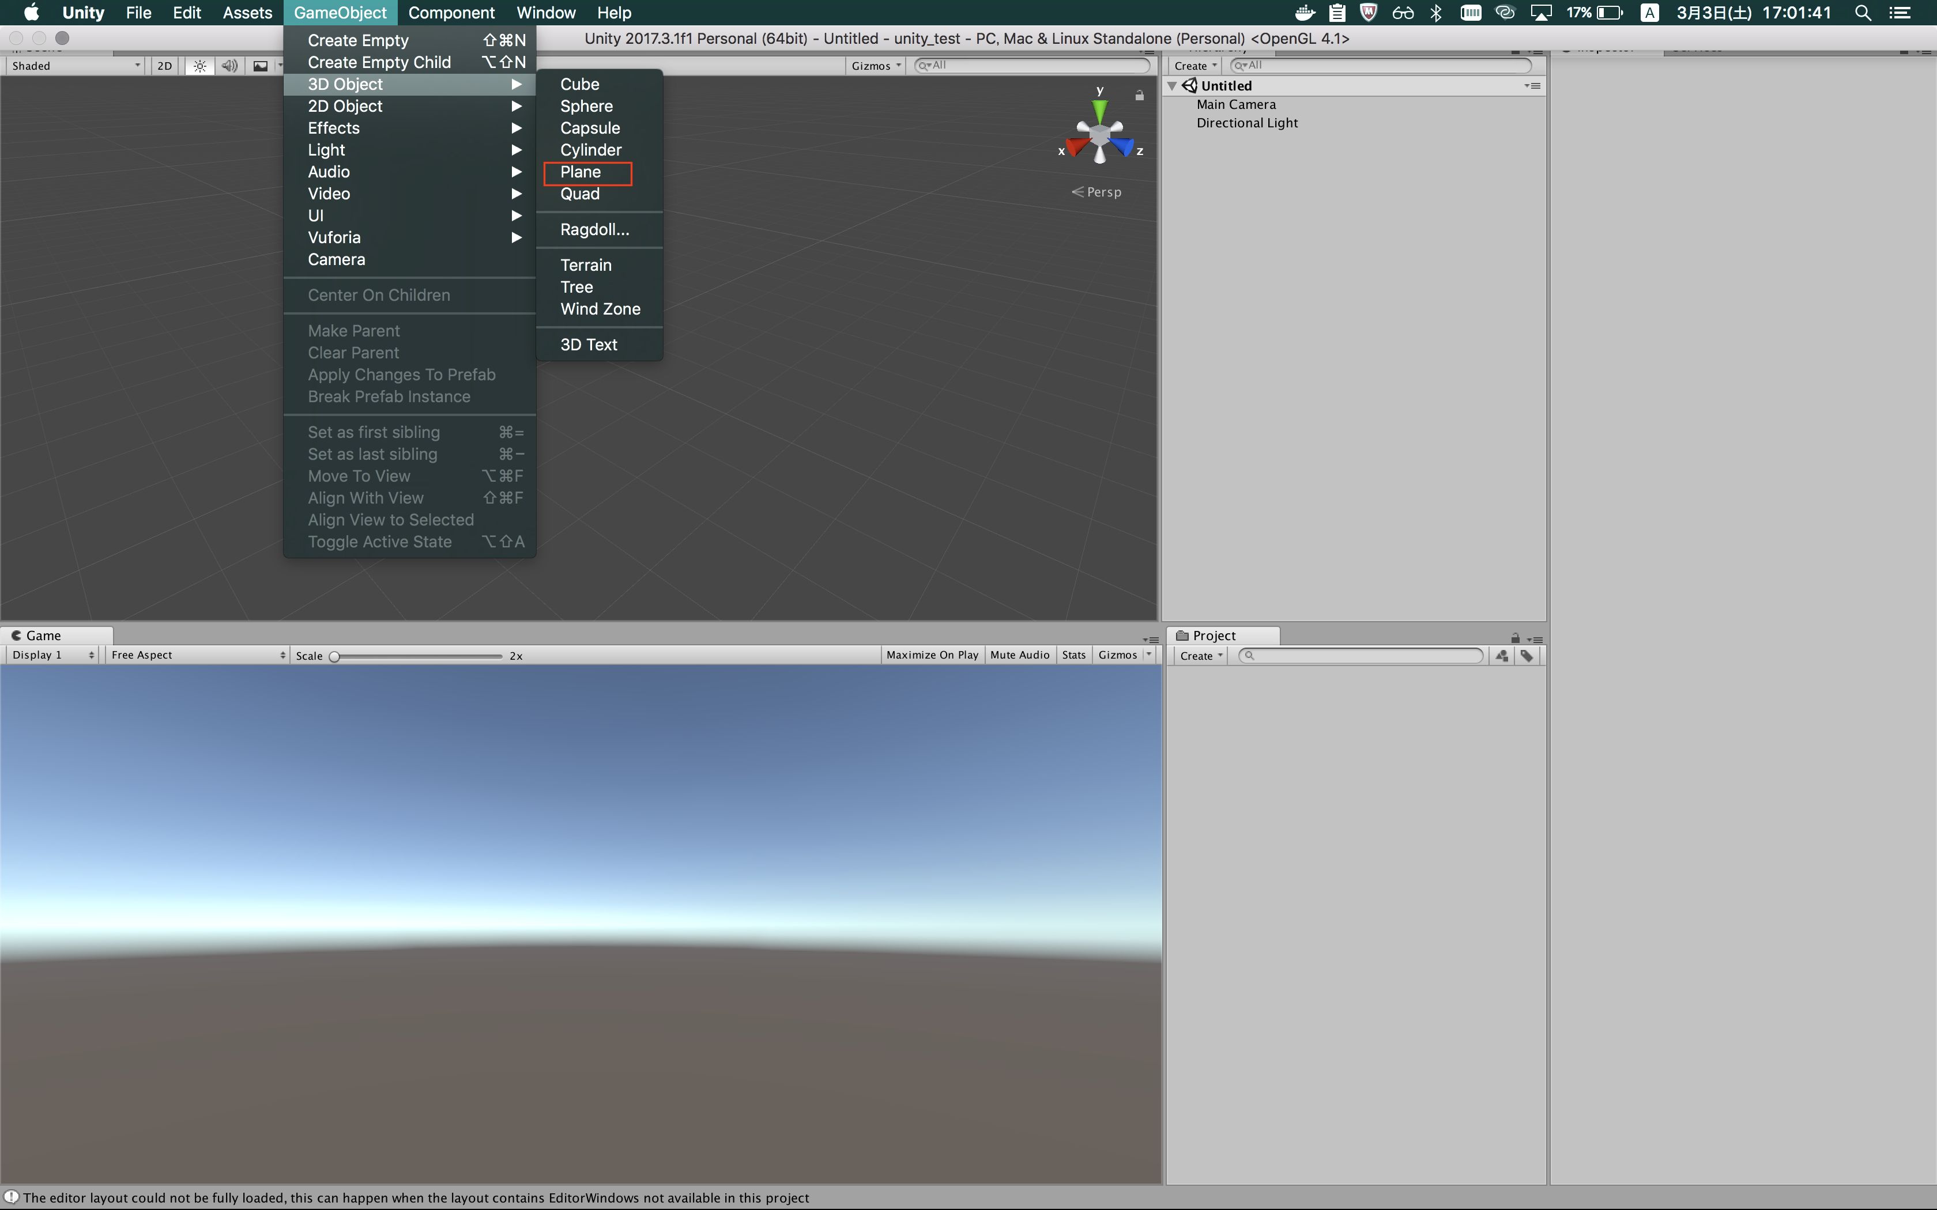Open Project Create dropdown

click(1201, 656)
